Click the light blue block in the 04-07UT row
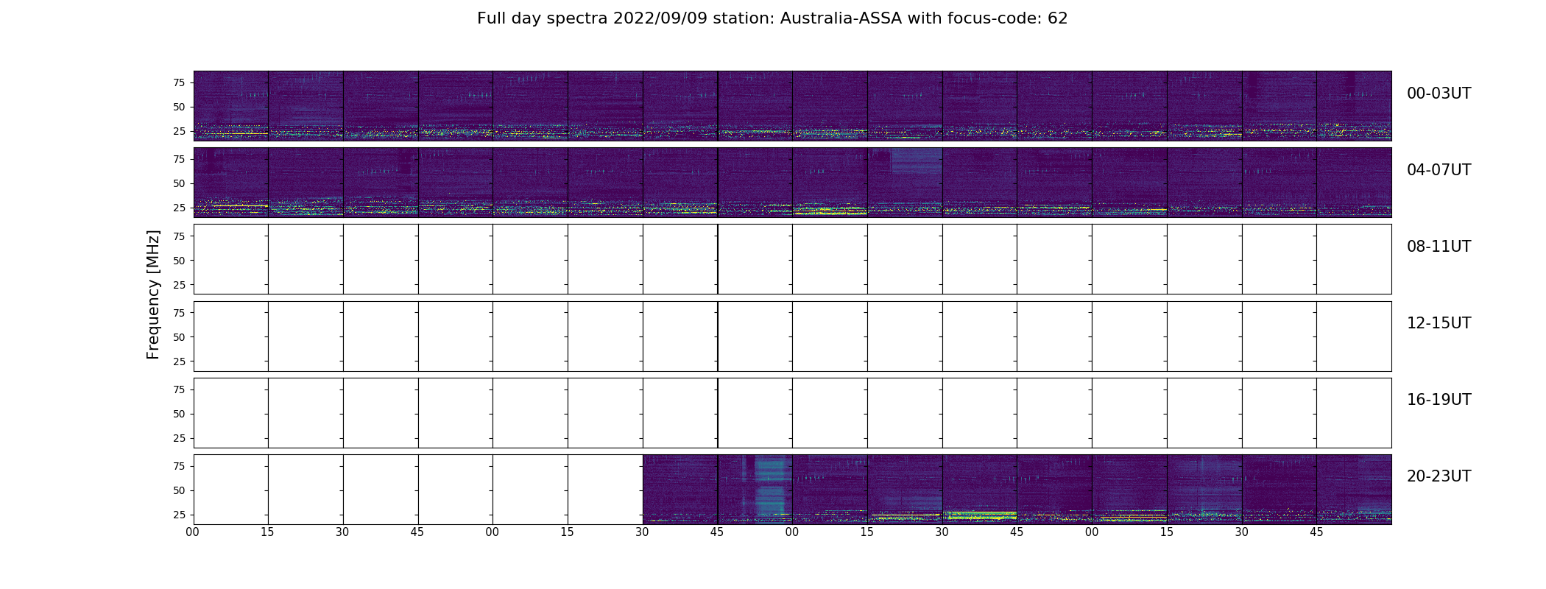Image resolution: width=1546 pixels, height=589 pixels. tap(917, 161)
